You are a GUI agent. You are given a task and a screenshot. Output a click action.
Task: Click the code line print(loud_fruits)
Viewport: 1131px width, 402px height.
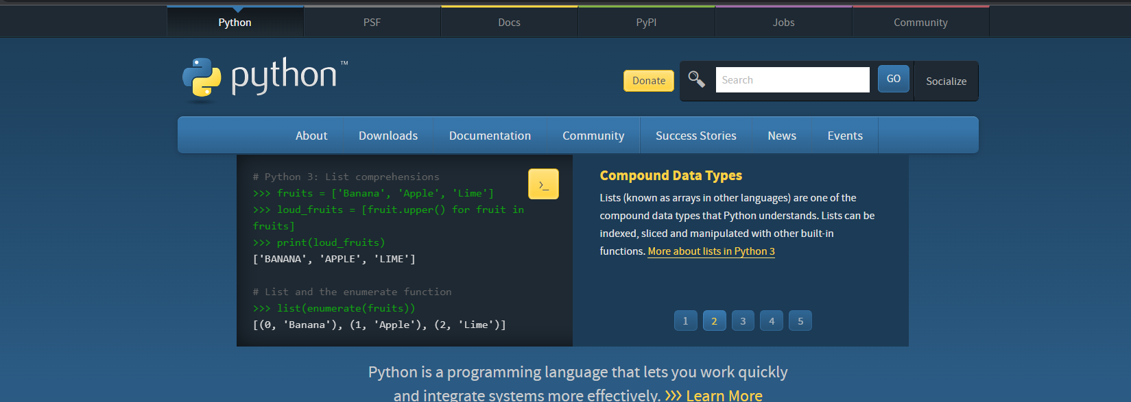click(319, 242)
